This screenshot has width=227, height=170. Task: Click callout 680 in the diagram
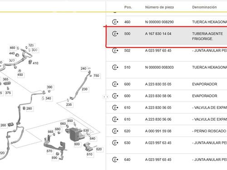click(x=58, y=129)
